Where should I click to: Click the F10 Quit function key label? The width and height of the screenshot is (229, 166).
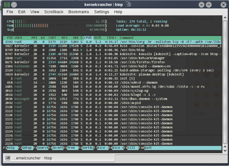click(145, 148)
